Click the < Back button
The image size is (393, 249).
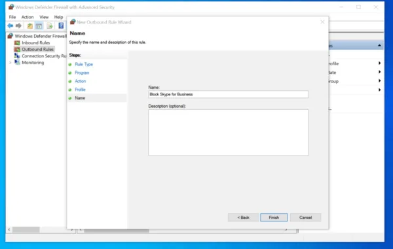(x=243, y=217)
